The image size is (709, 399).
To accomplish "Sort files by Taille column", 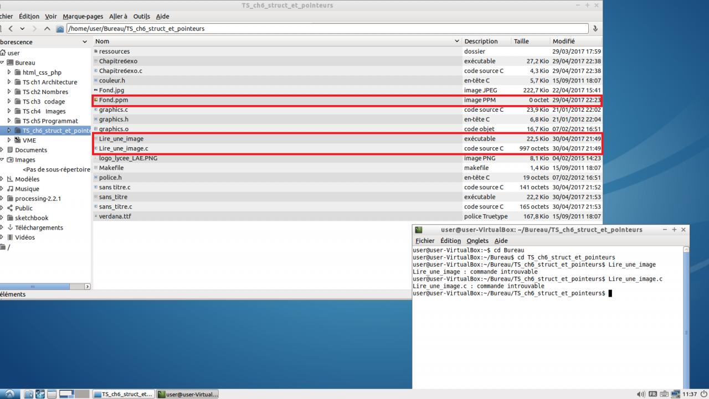I will (x=531, y=42).
